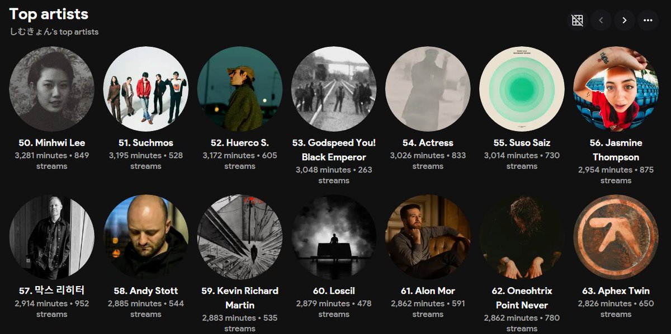The height and width of the screenshot is (334, 671).
Task: Open Huerco S. artist photo
Action: point(239,89)
